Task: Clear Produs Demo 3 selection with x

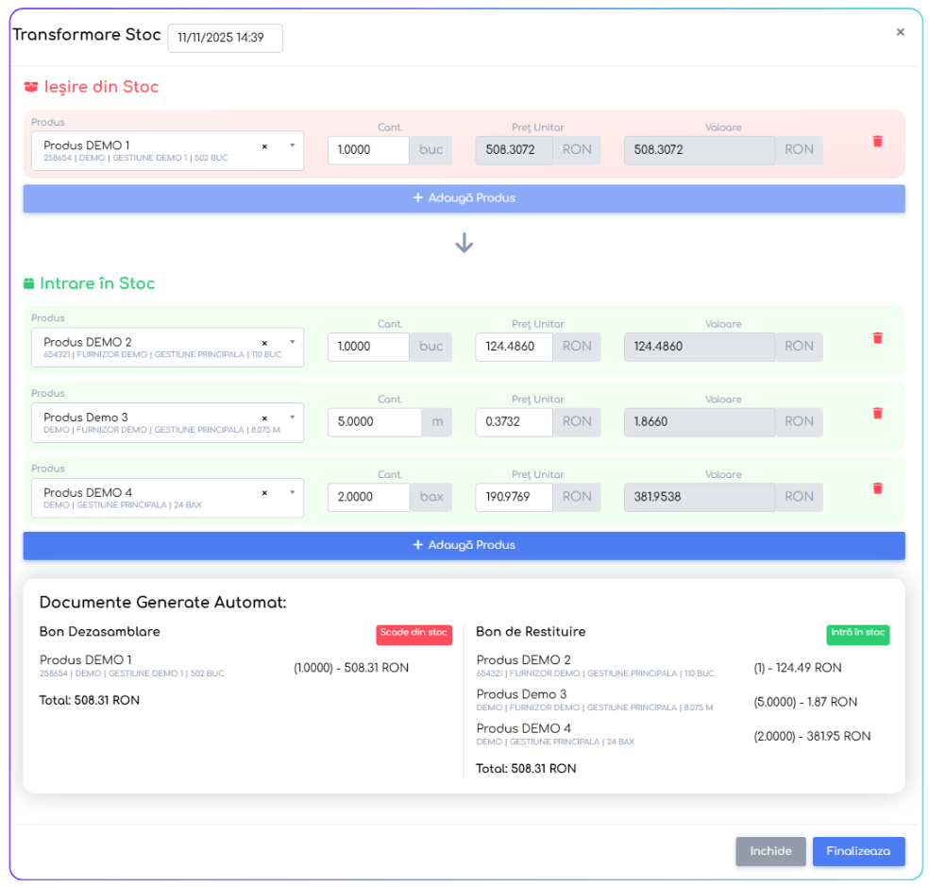Action: pyautogui.click(x=264, y=418)
